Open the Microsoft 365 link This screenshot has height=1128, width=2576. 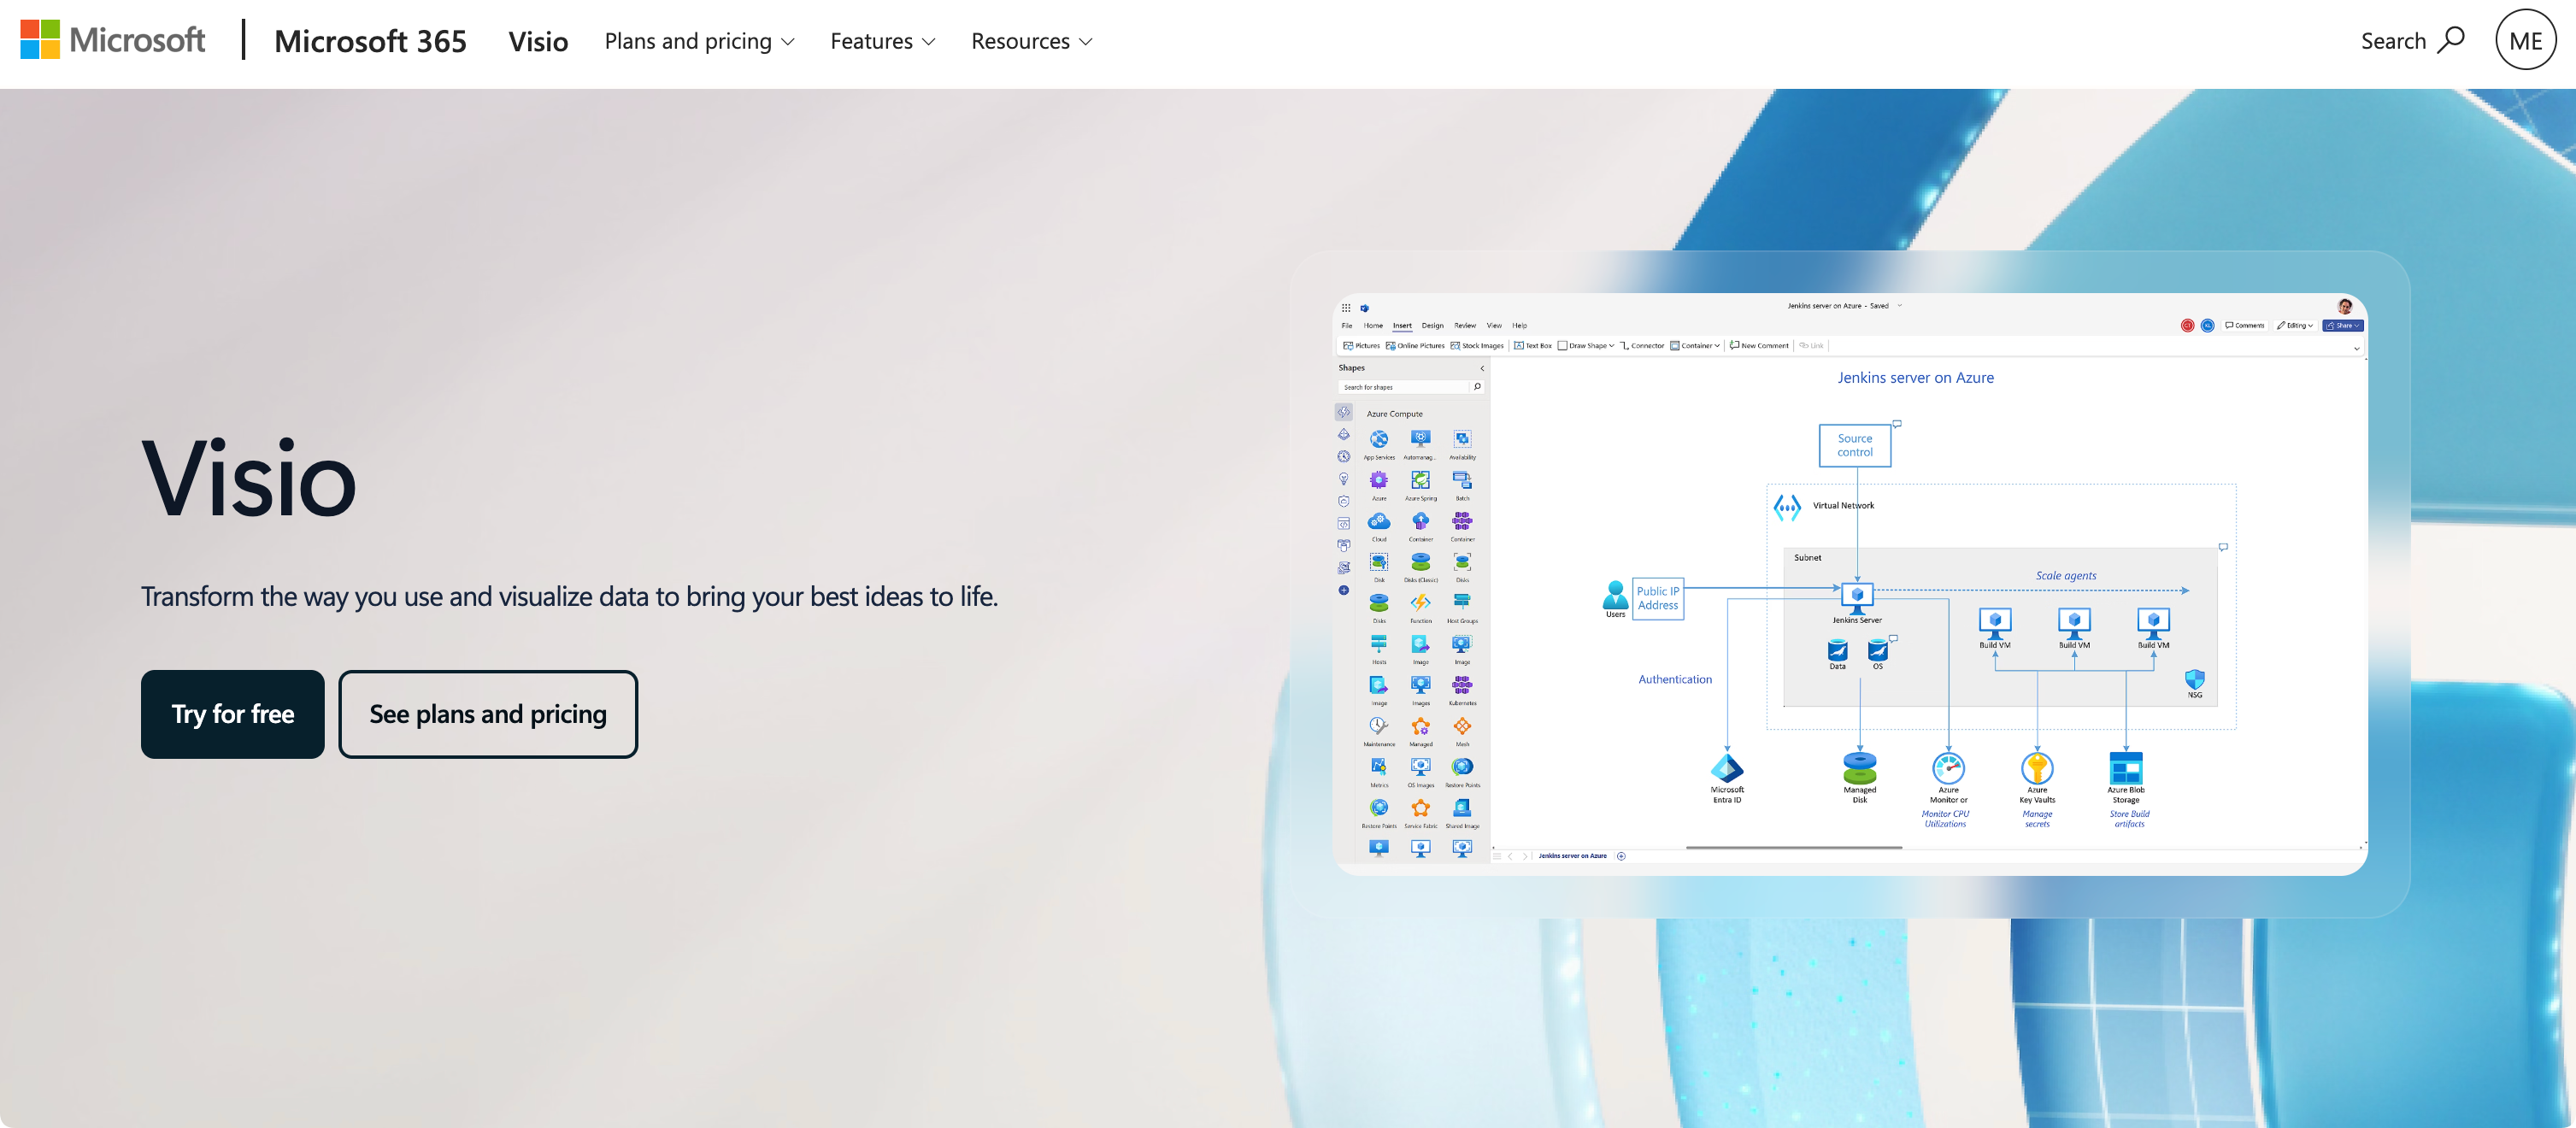370,41
